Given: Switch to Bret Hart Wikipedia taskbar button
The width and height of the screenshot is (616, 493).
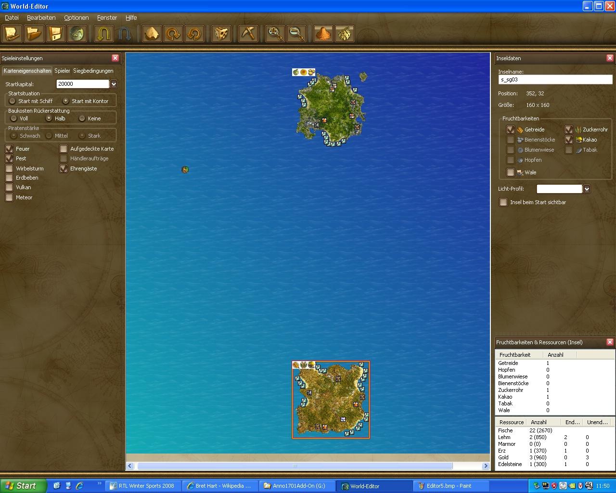Looking at the screenshot, I should click(x=220, y=486).
